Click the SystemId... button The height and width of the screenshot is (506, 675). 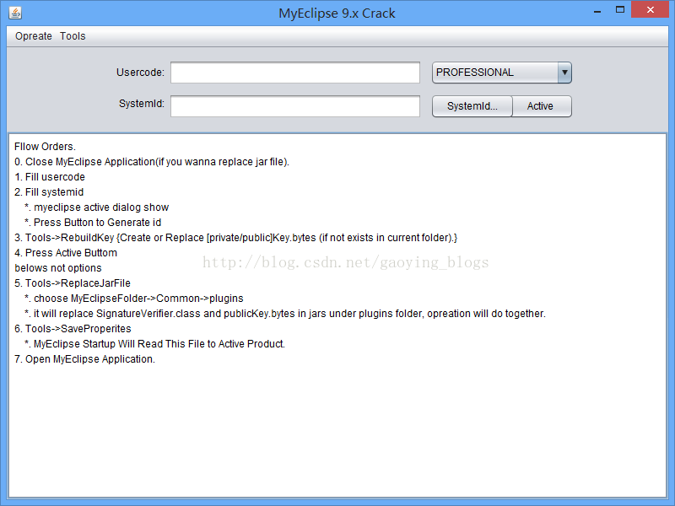pos(472,106)
